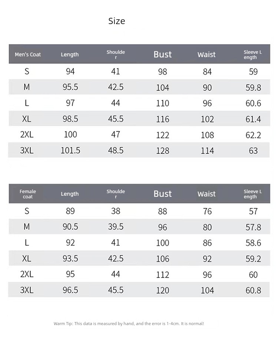
Task: Click the Men's Coat header cell
Action: [28, 54]
